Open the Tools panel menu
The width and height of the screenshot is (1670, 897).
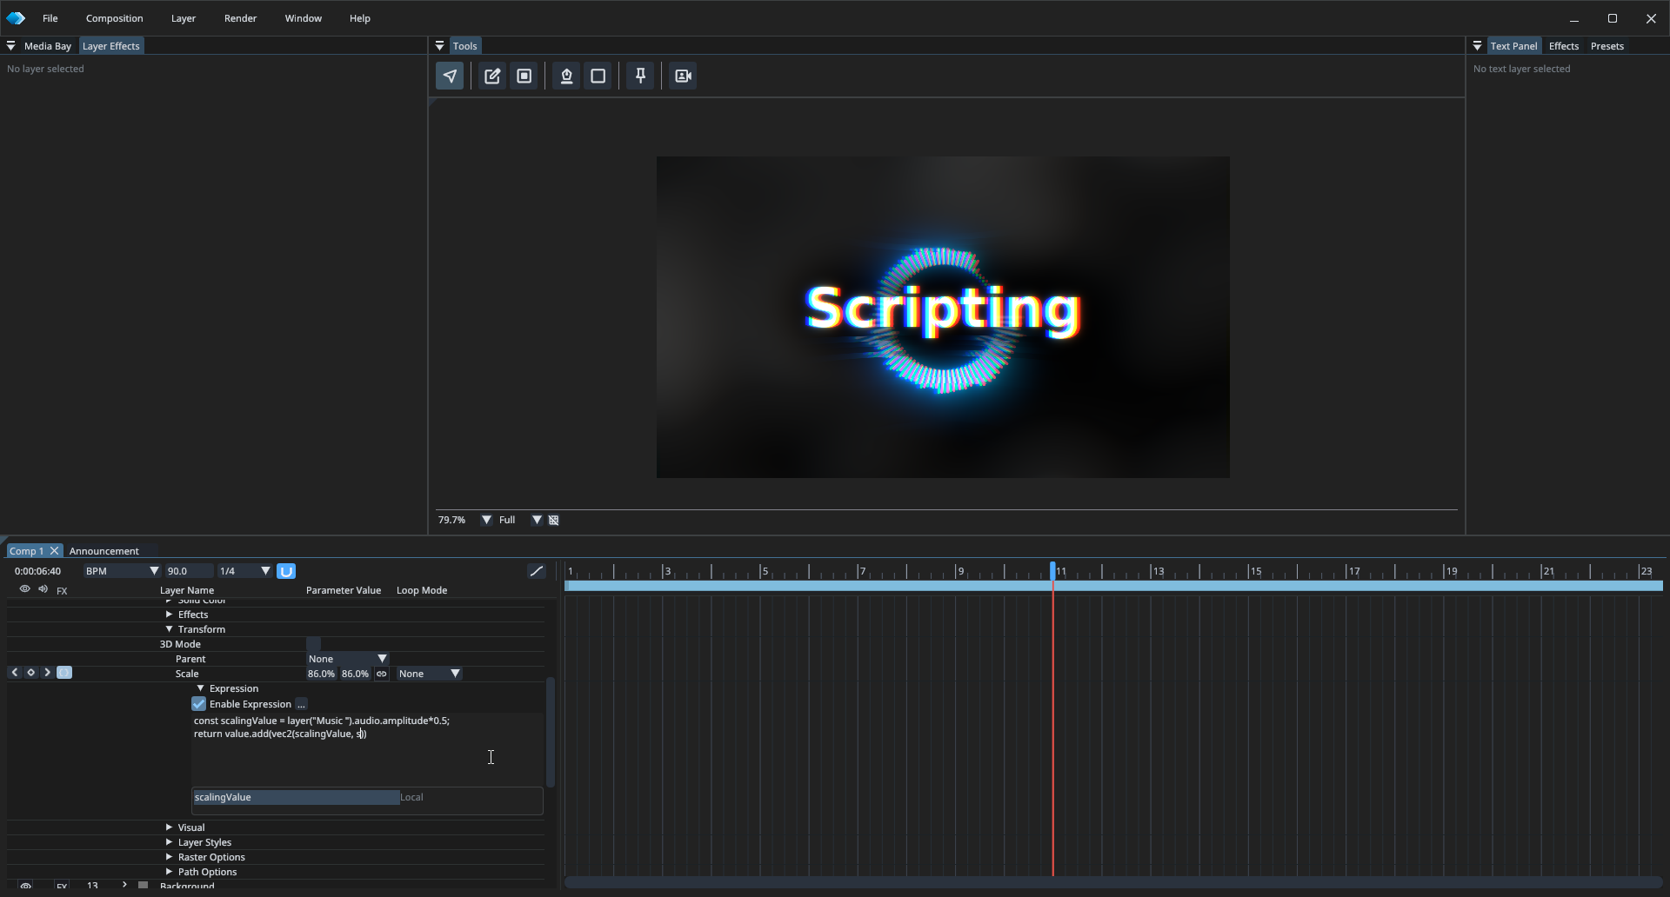pos(439,46)
